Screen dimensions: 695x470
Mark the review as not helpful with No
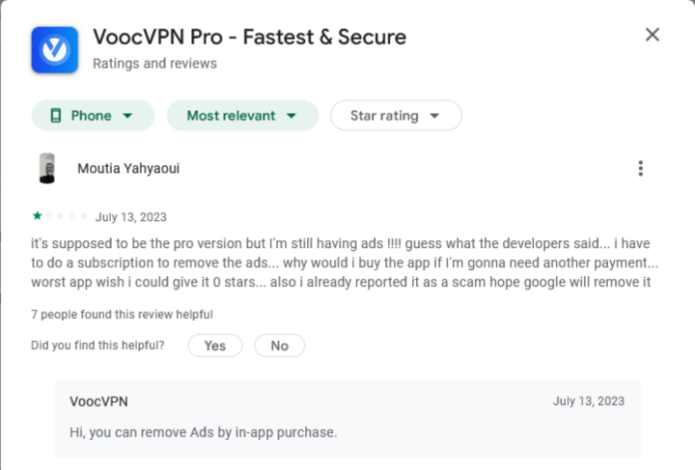[280, 346]
